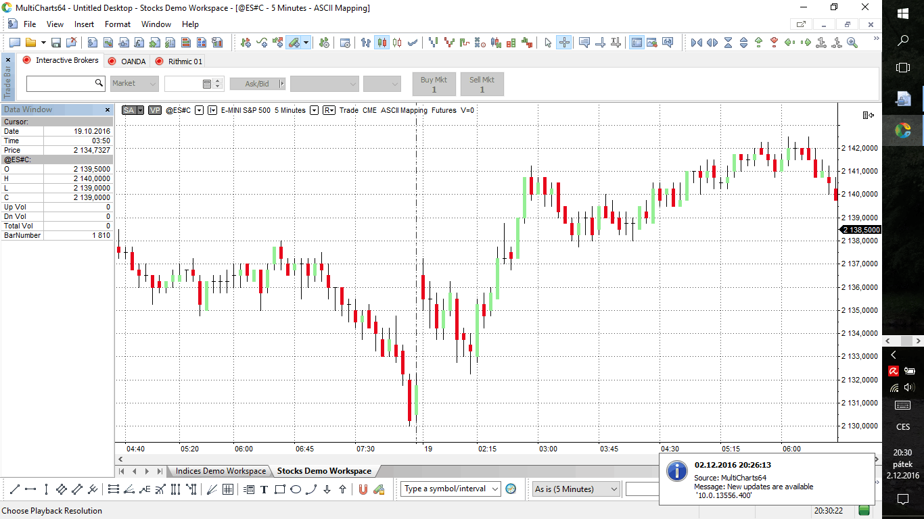Toggle the SA button on chart header
The height and width of the screenshot is (519, 924).
[129, 110]
